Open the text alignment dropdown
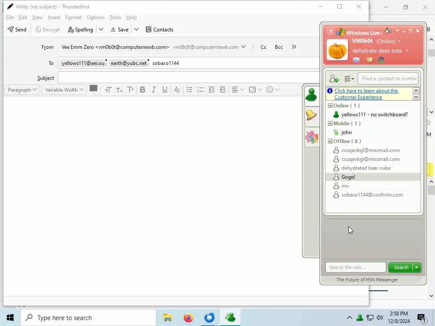The image size is (435, 326). coord(237,90)
